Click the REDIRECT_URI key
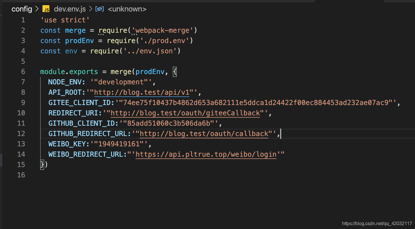This screenshot has width=415, height=229. (73, 113)
